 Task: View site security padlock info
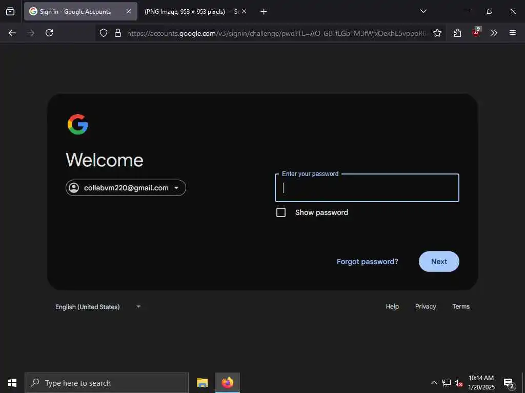click(x=118, y=33)
